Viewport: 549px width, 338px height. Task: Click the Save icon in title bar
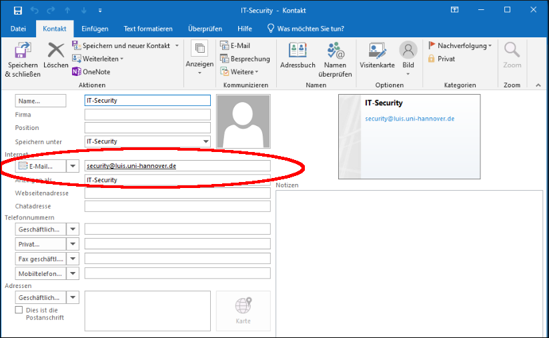click(17, 11)
